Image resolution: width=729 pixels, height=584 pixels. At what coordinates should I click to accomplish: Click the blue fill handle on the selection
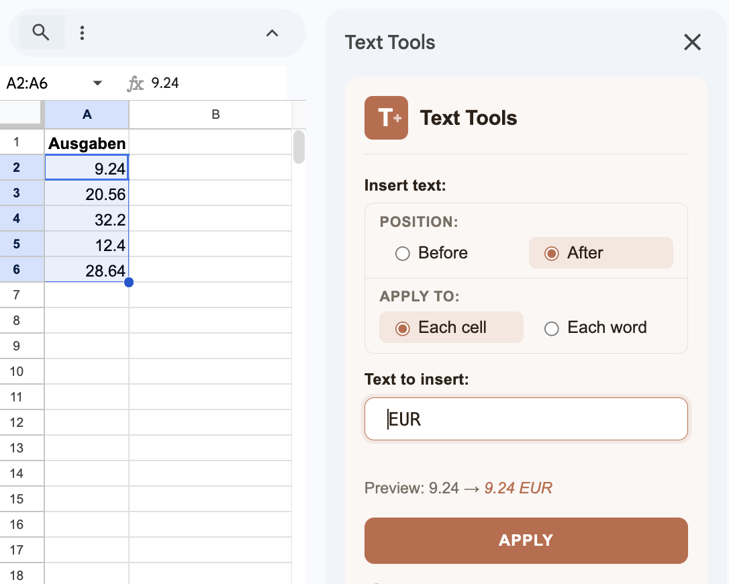click(129, 283)
